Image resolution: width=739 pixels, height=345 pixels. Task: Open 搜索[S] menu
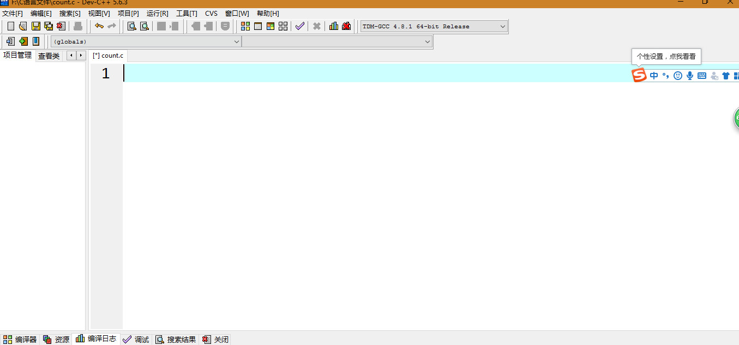[70, 13]
